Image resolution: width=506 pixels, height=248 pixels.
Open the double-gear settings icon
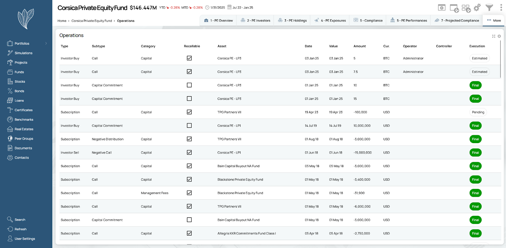(x=477, y=8)
